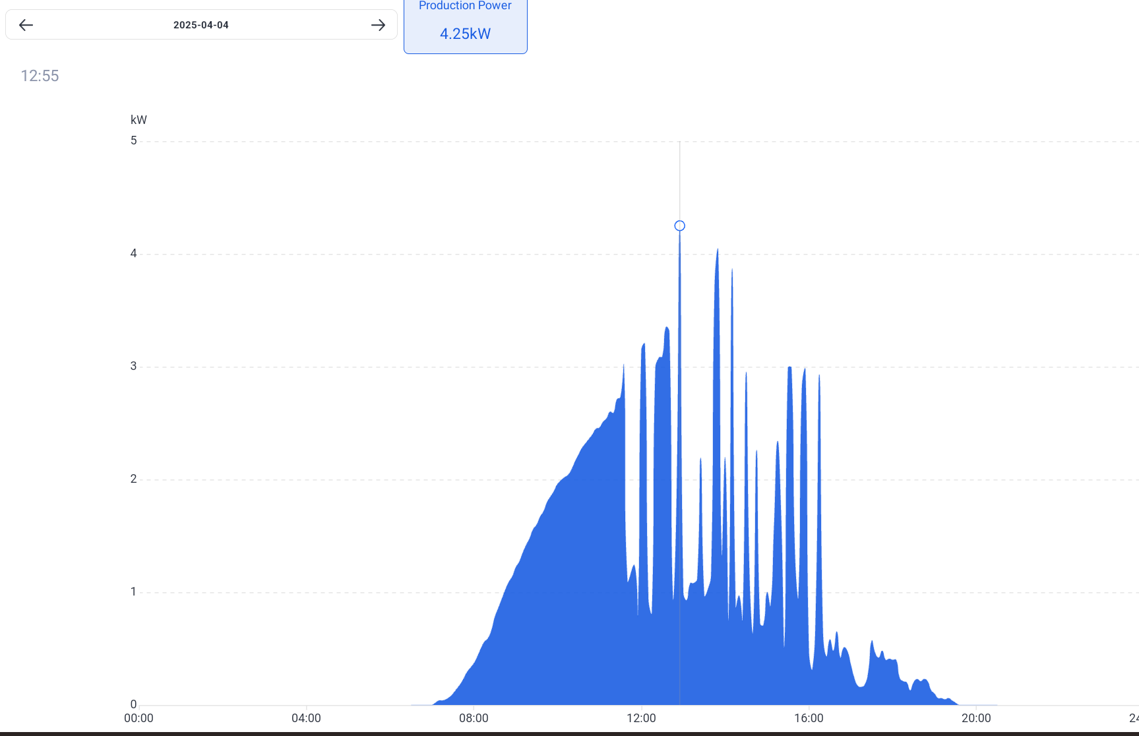Click the right arrow for next day

click(x=378, y=25)
